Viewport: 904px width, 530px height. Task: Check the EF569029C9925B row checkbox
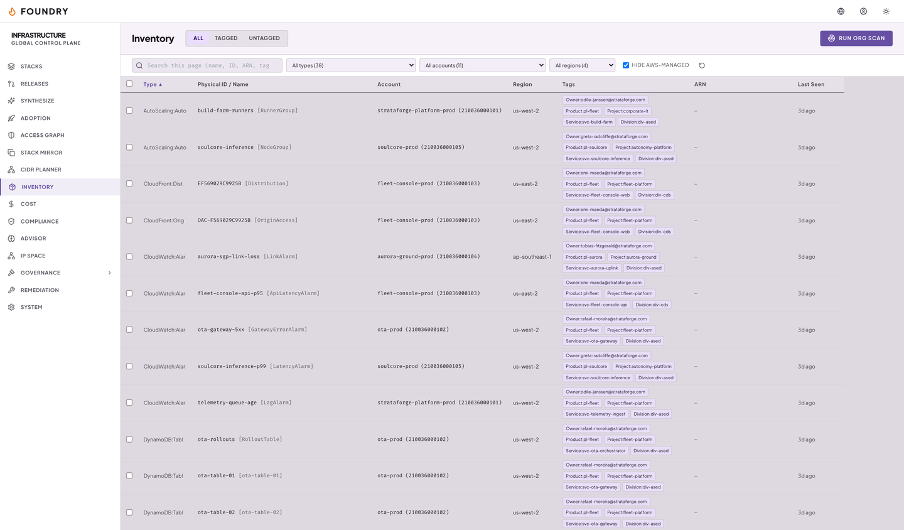pyautogui.click(x=129, y=183)
